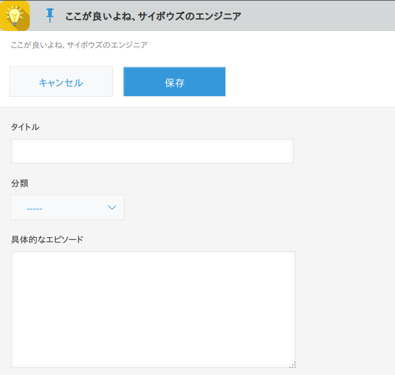Screen dimensions: 395x375
Task: Click the タイトル field label
Action: tap(25, 127)
